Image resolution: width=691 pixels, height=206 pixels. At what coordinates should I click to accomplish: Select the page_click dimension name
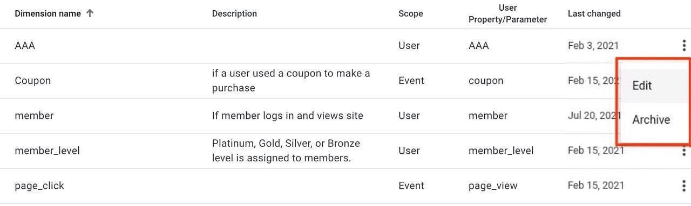[x=39, y=186]
